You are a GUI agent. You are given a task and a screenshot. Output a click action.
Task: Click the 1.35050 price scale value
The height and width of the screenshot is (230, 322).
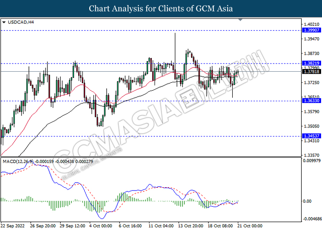[x=312, y=126]
